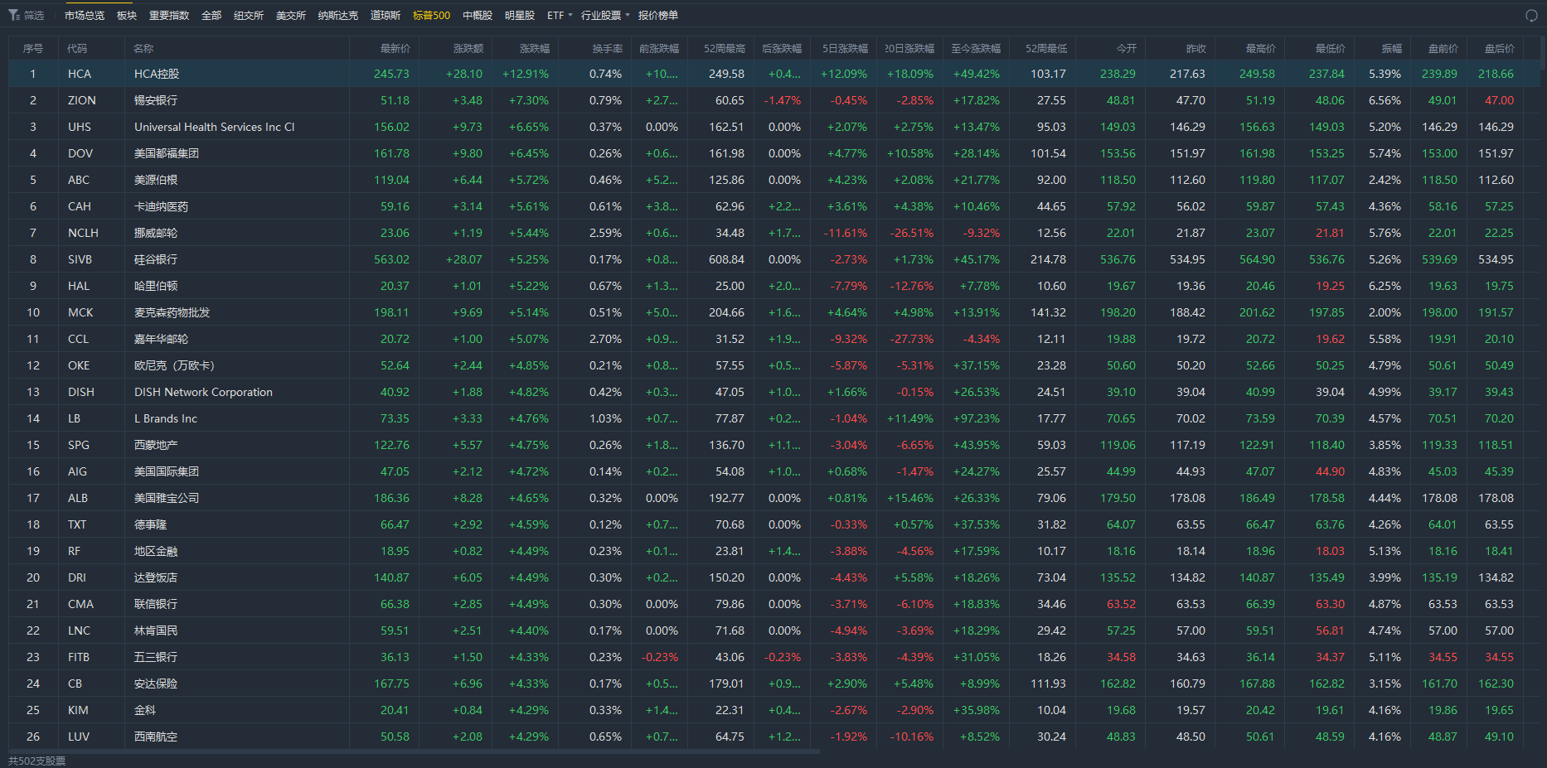Sort by 名称 column header

143,48
